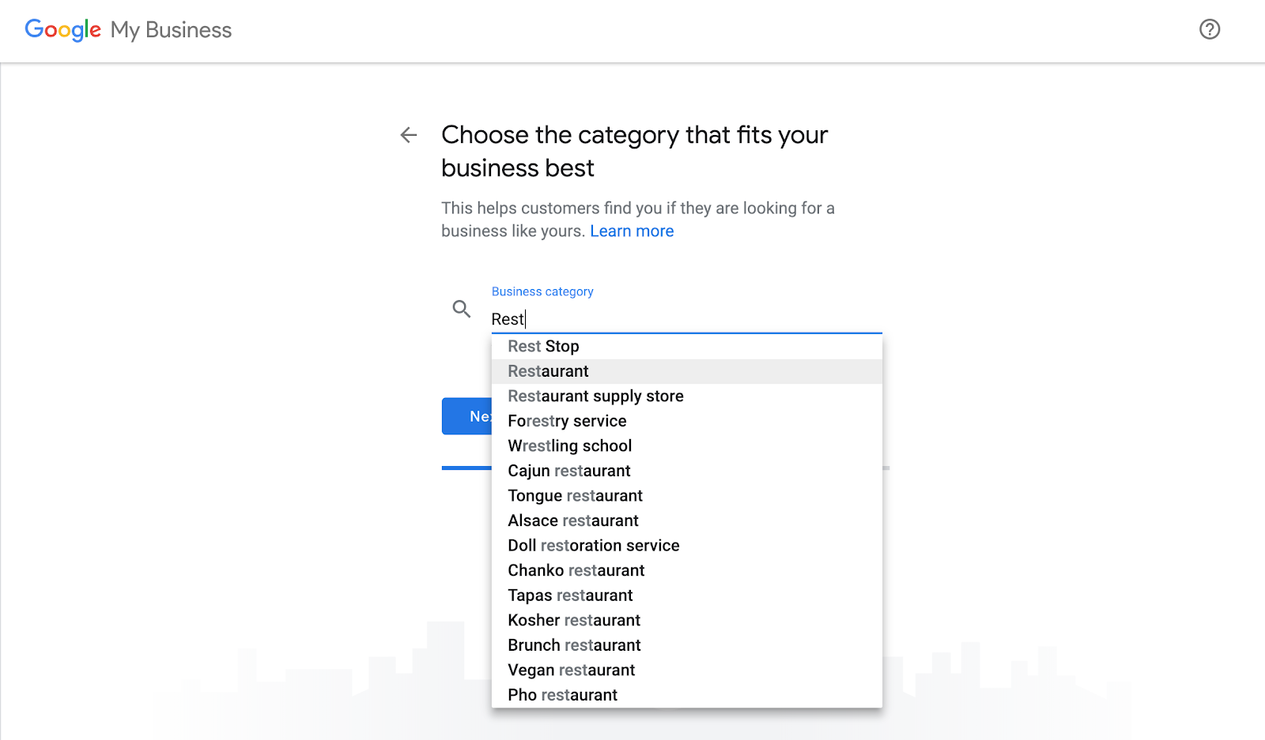Select Rest Stop from suggestions
Viewport: 1265px width, 740px height.
[x=544, y=347]
